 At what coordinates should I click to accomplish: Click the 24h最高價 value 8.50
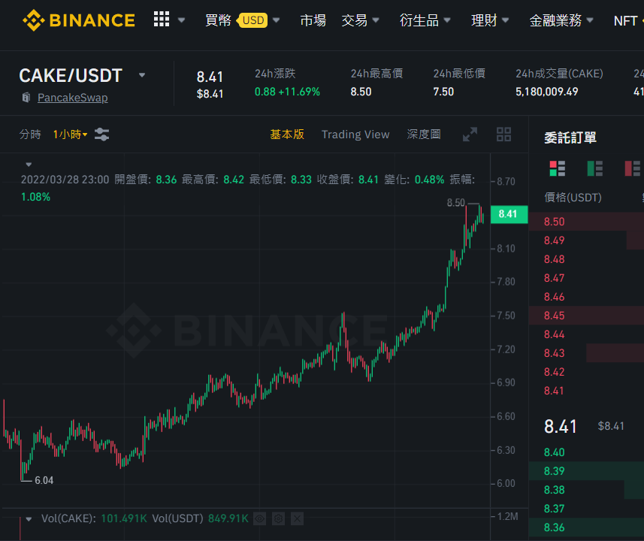[361, 92]
